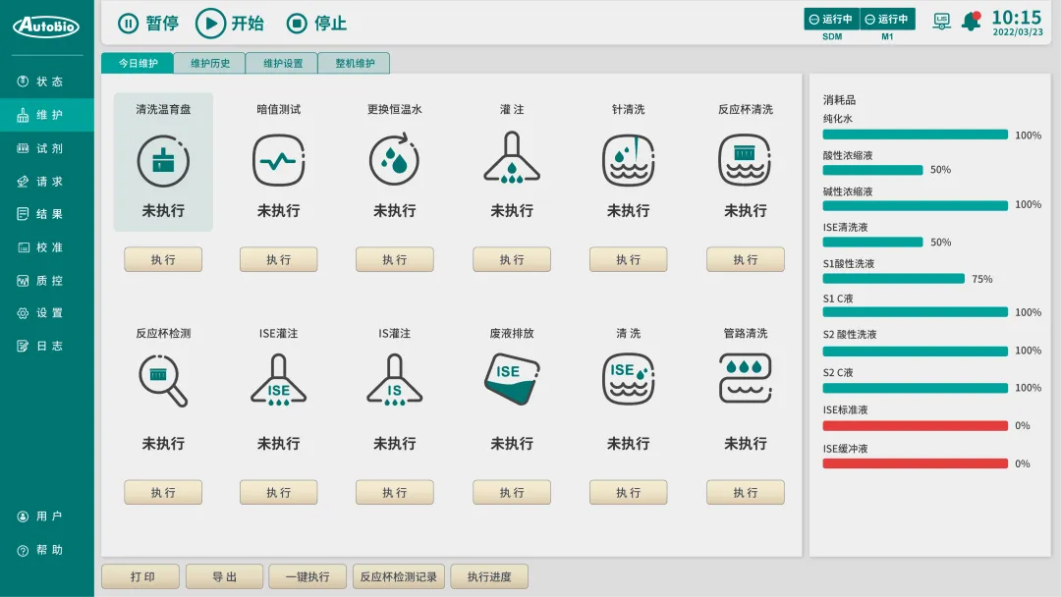Select the 反应杯清洗 icon
The image size is (1061, 597).
point(745,160)
